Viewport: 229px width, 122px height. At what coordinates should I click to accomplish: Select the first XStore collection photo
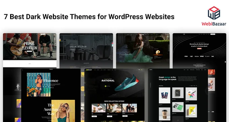pyautogui.click(x=99, y=108)
